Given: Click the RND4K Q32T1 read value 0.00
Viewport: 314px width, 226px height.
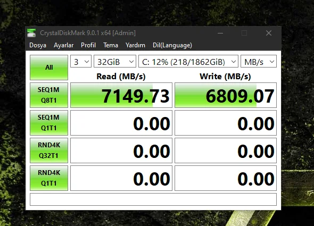Looking at the screenshot, I should (121, 150).
